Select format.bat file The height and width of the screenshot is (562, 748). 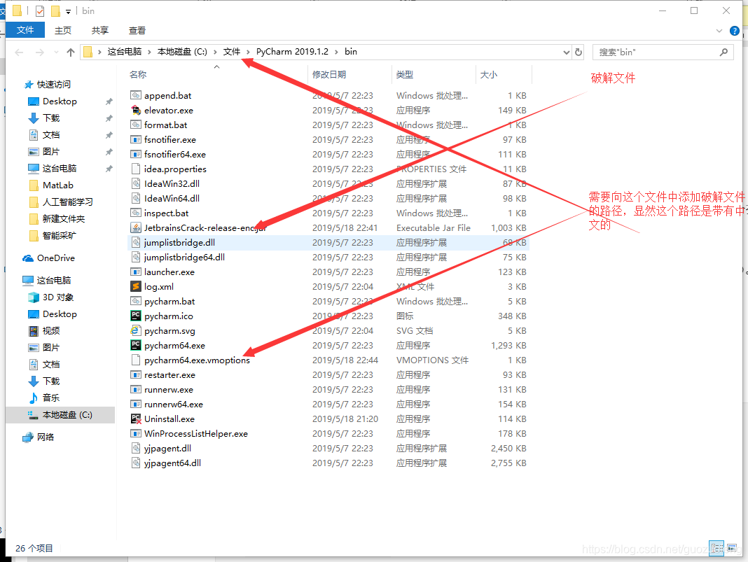pyautogui.click(x=165, y=125)
